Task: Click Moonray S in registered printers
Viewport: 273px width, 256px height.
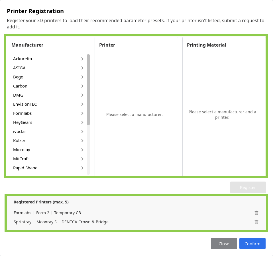Action: coord(46,222)
